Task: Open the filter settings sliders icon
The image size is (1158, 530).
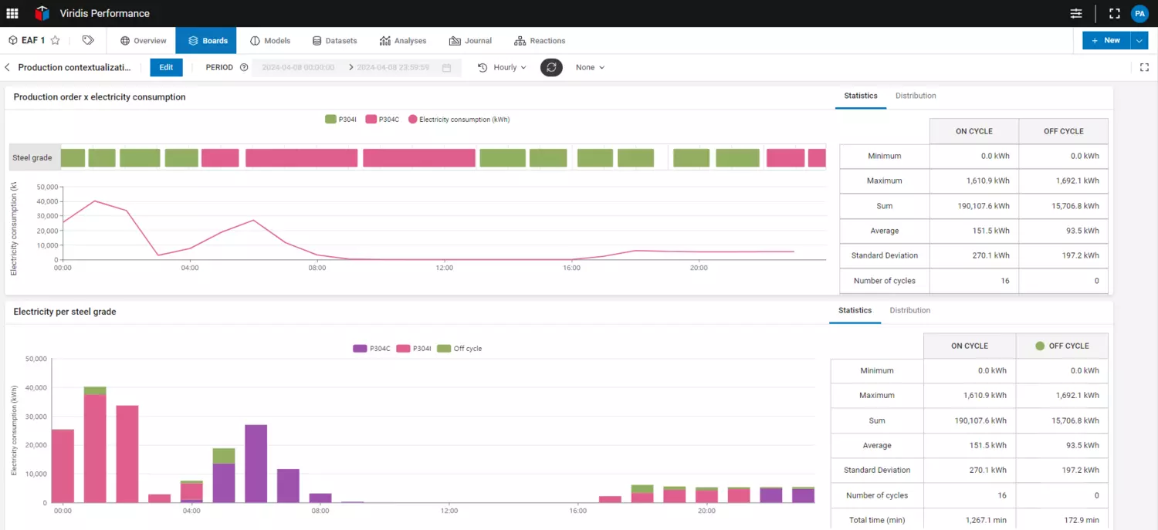Action: tap(1076, 13)
